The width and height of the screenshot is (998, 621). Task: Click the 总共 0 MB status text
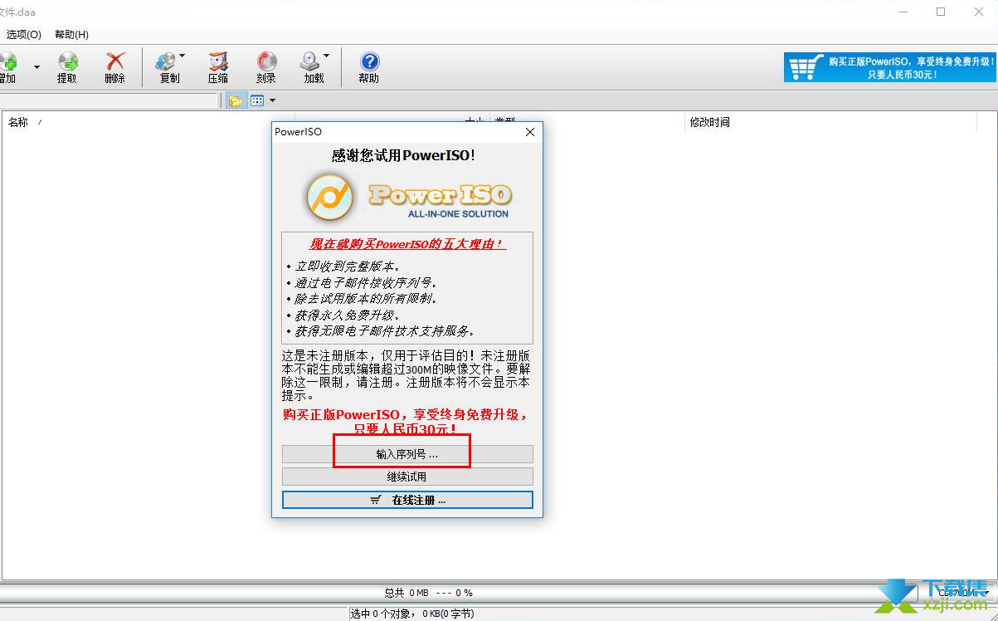(428, 593)
